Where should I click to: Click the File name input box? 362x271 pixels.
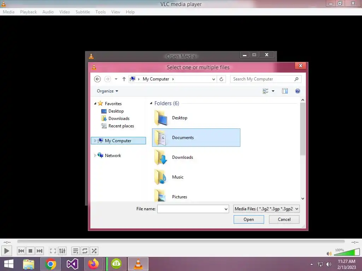[x=191, y=209]
